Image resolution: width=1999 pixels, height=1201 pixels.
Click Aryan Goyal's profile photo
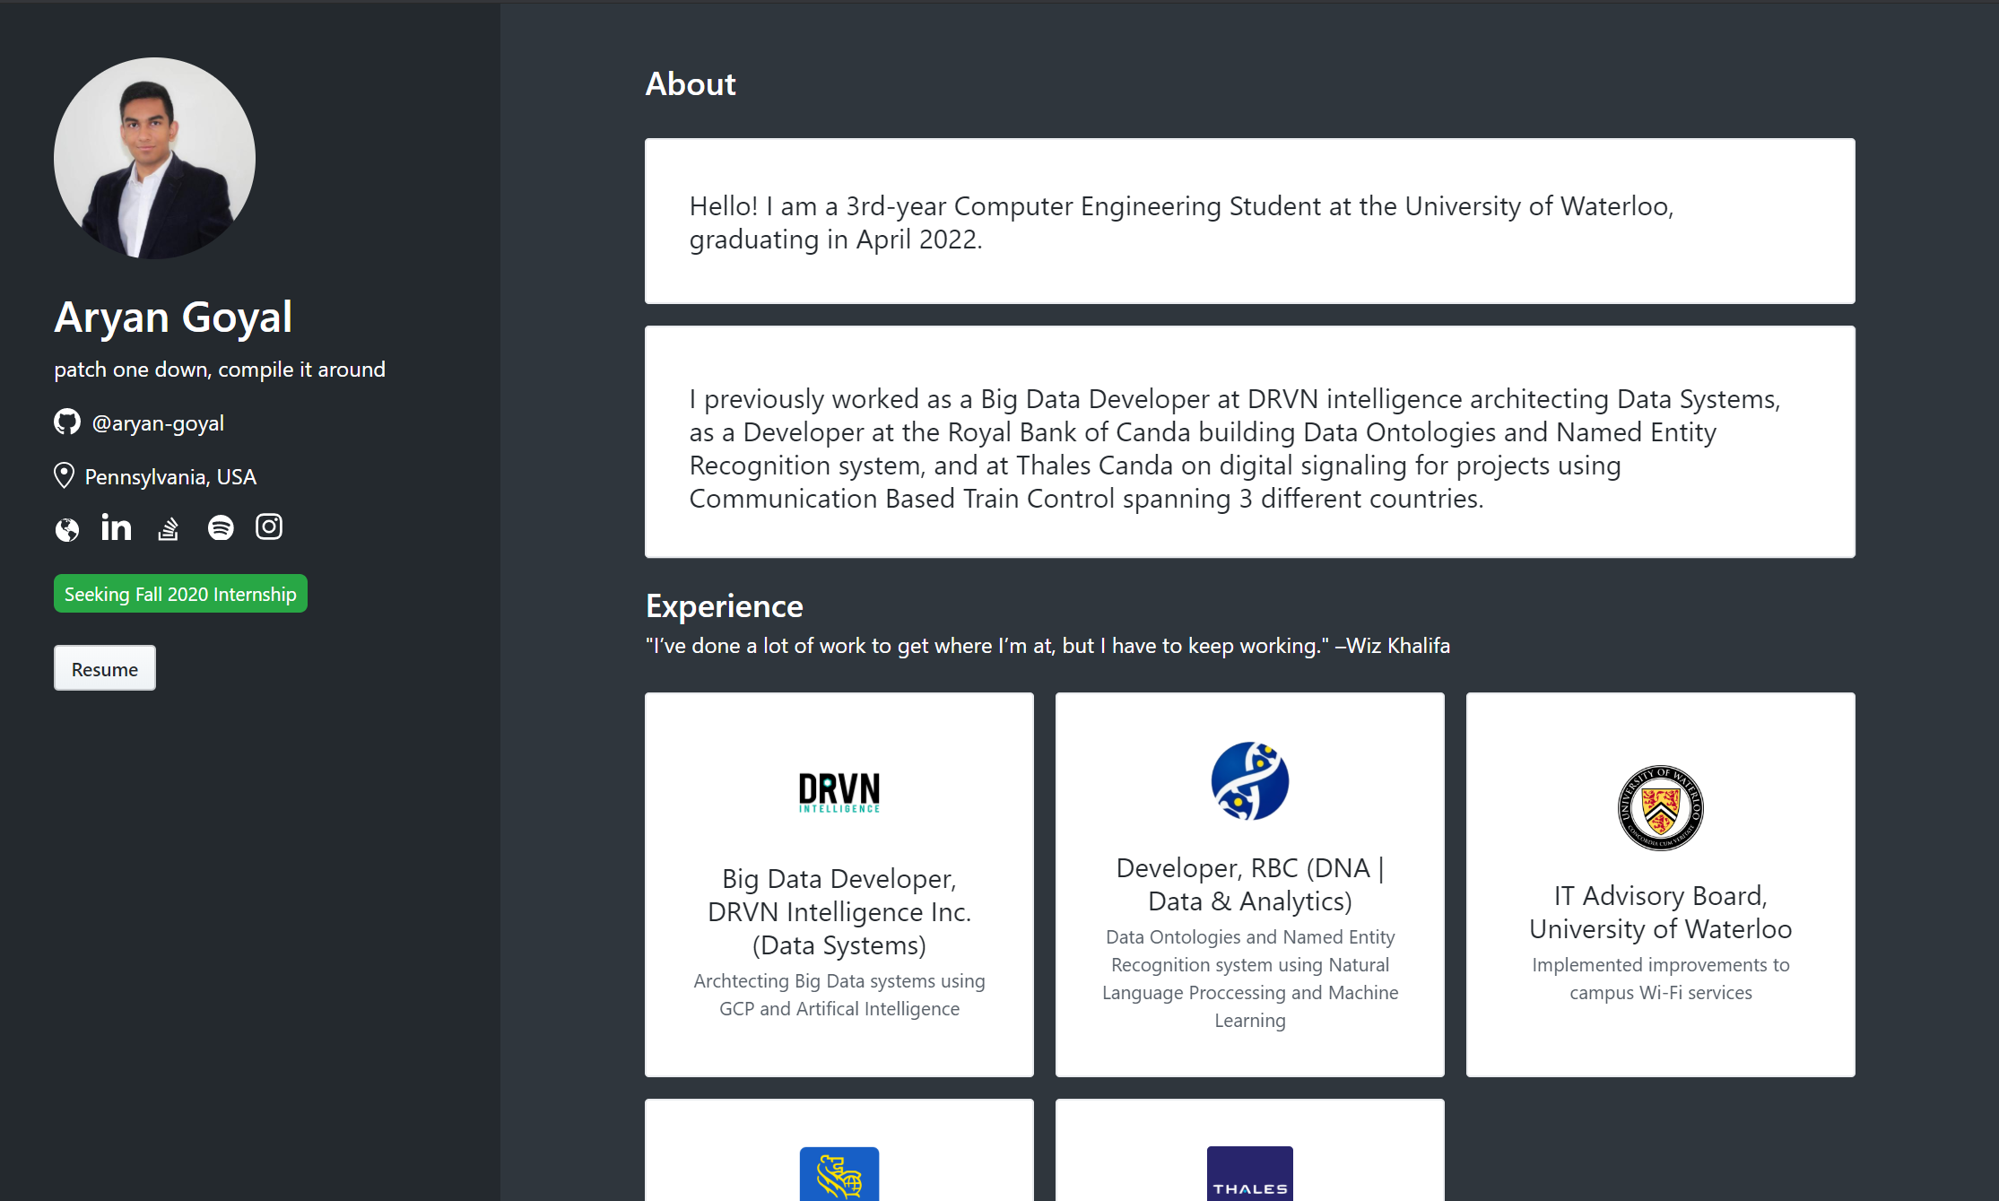pyautogui.click(x=155, y=158)
